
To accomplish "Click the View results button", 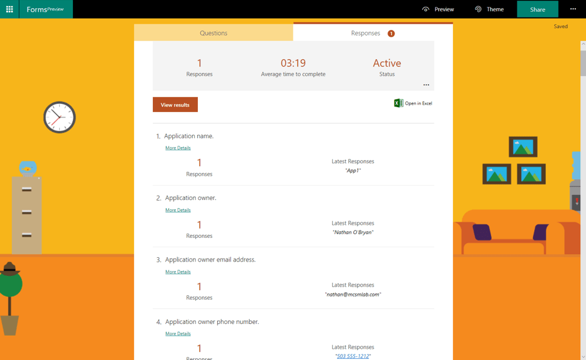I will [175, 104].
